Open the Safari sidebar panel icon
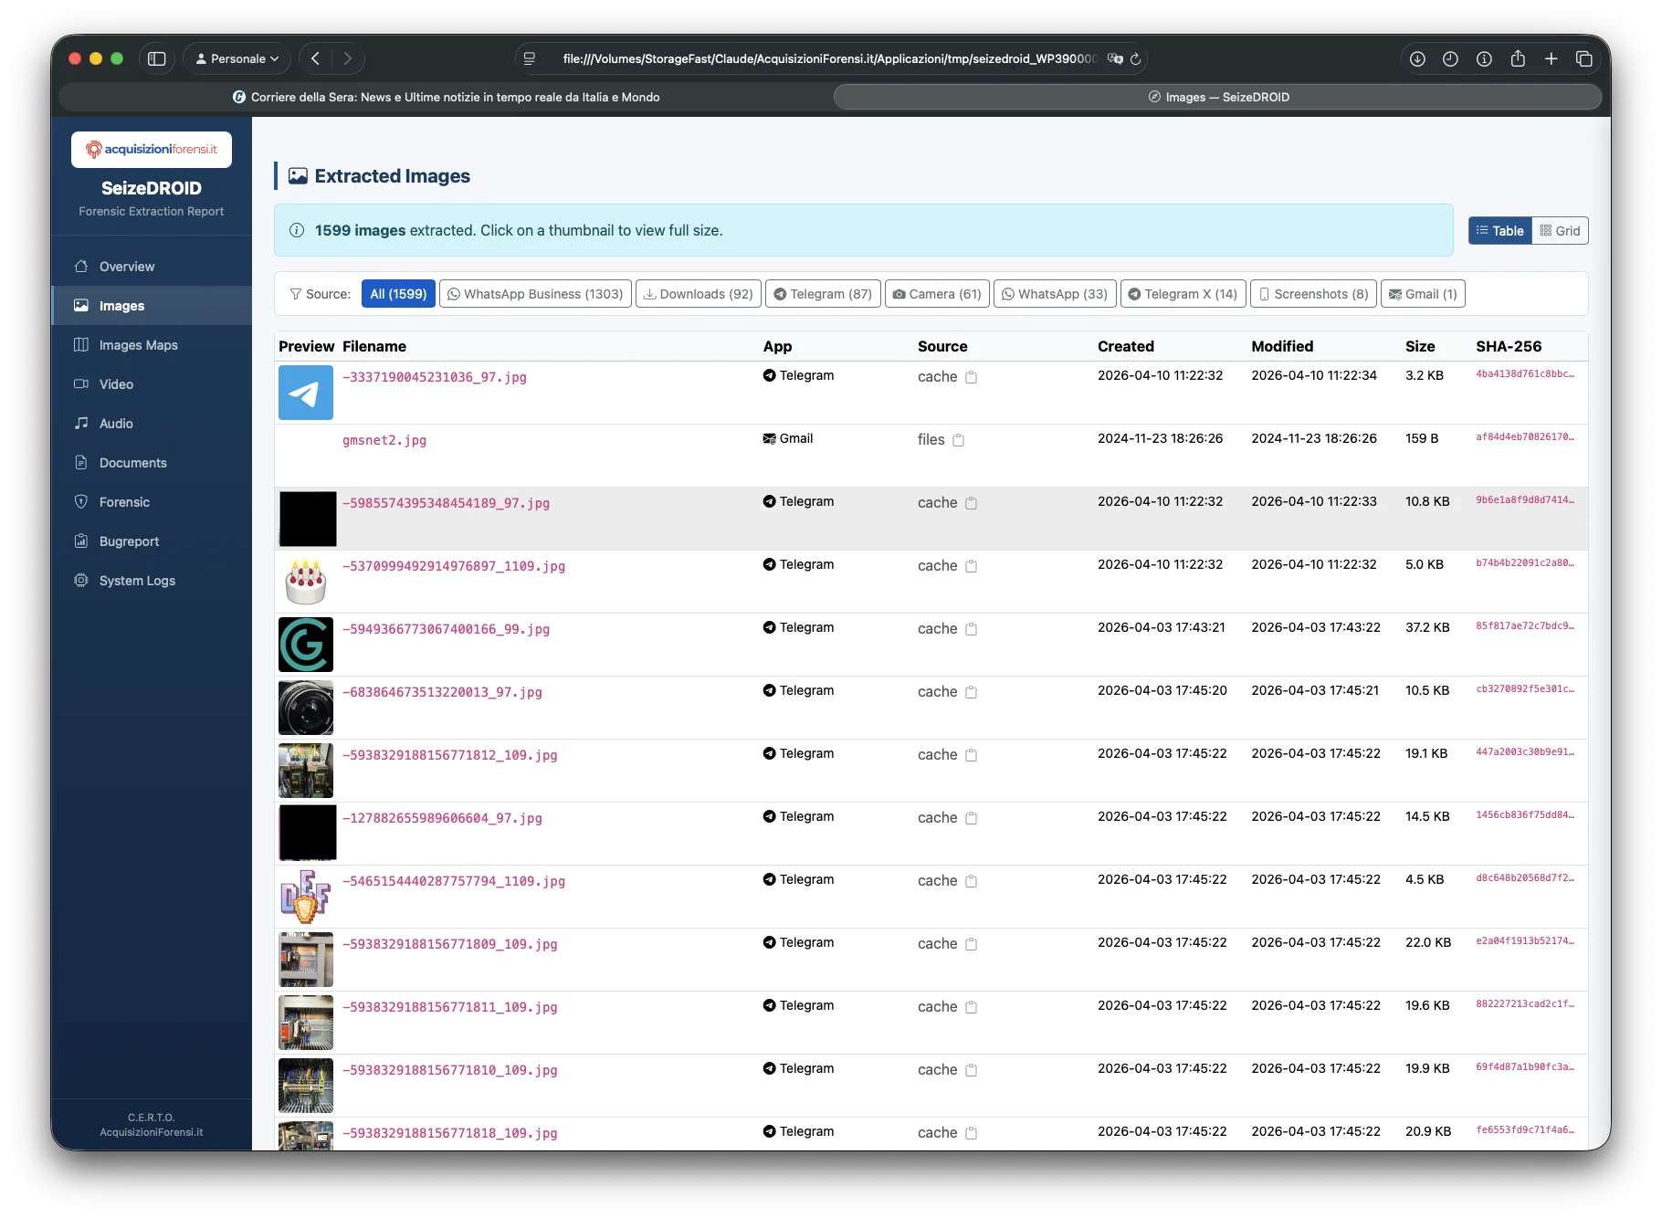The image size is (1662, 1218). point(157,58)
